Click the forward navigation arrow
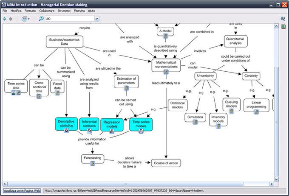Screen dimensions: 289x196 click(11, 19)
